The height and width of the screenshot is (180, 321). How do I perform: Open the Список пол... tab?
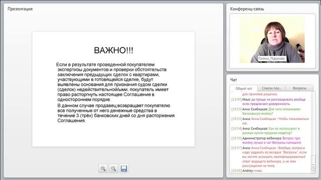(x=271, y=88)
